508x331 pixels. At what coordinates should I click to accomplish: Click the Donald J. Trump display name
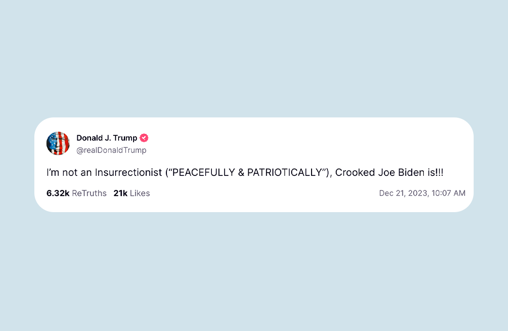pyautogui.click(x=106, y=138)
